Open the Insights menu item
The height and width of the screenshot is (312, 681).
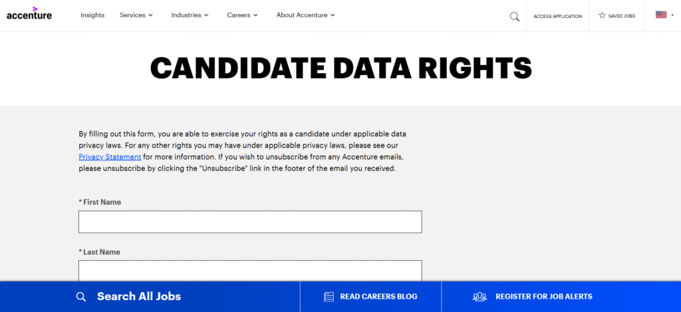pos(92,15)
